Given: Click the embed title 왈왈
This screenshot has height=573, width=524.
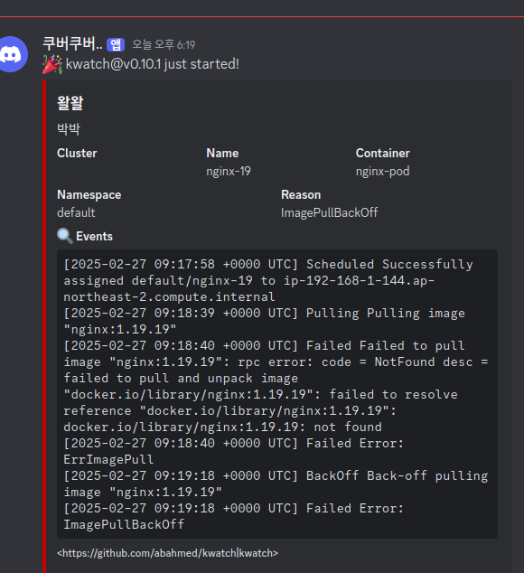Looking at the screenshot, I should pyautogui.click(x=70, y=103).
